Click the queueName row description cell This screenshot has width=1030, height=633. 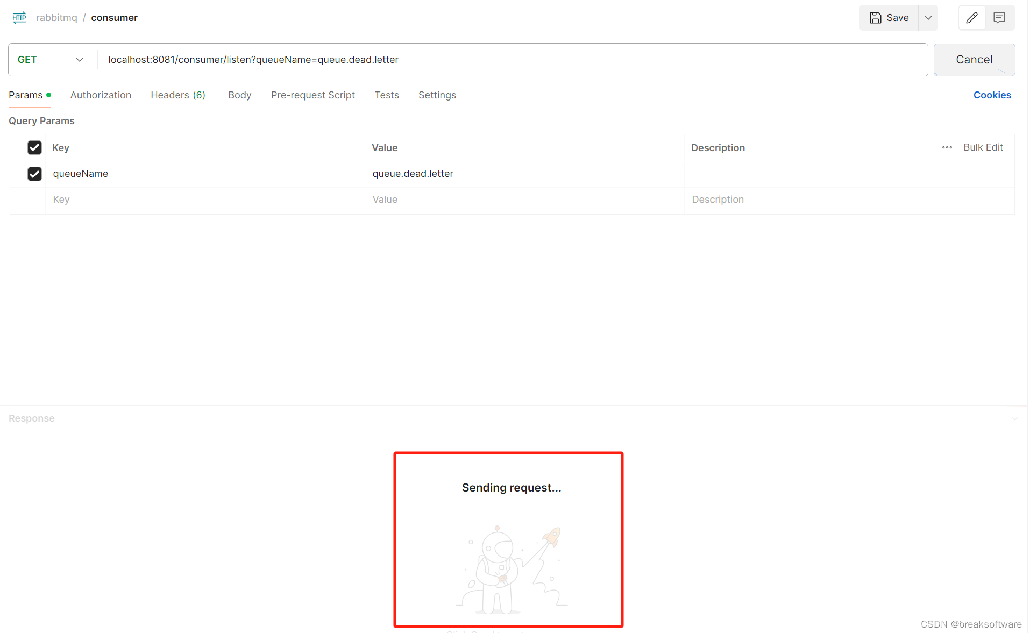(x=849, y=174)
